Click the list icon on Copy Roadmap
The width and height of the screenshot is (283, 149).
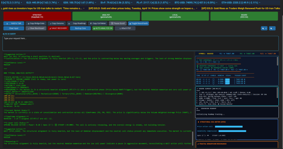(69, 24)
